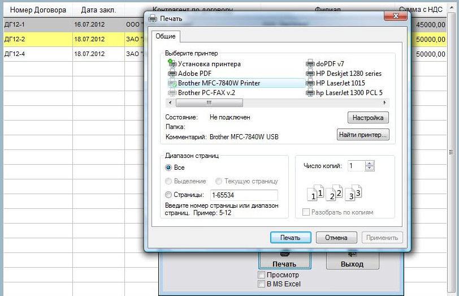Click the number of copies input field
Image resolution: width=459 pixels, height=296 pixels.
[x=356, y=166]
